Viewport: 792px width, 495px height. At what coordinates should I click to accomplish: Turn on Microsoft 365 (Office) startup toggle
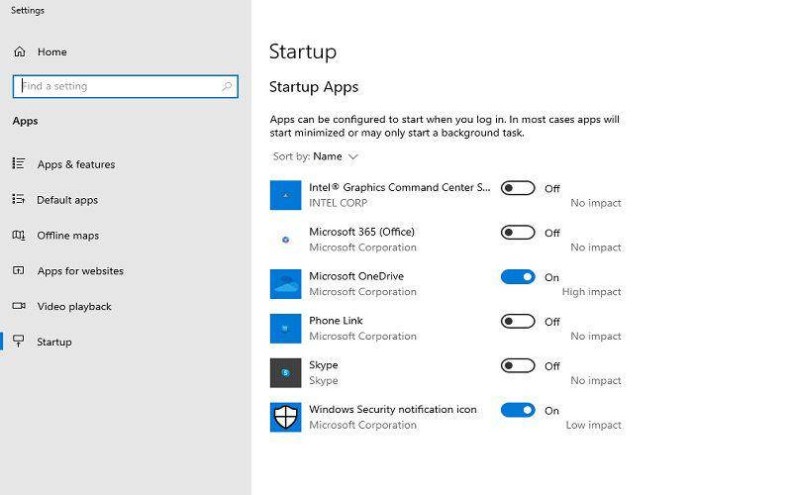tap(518, 233)
